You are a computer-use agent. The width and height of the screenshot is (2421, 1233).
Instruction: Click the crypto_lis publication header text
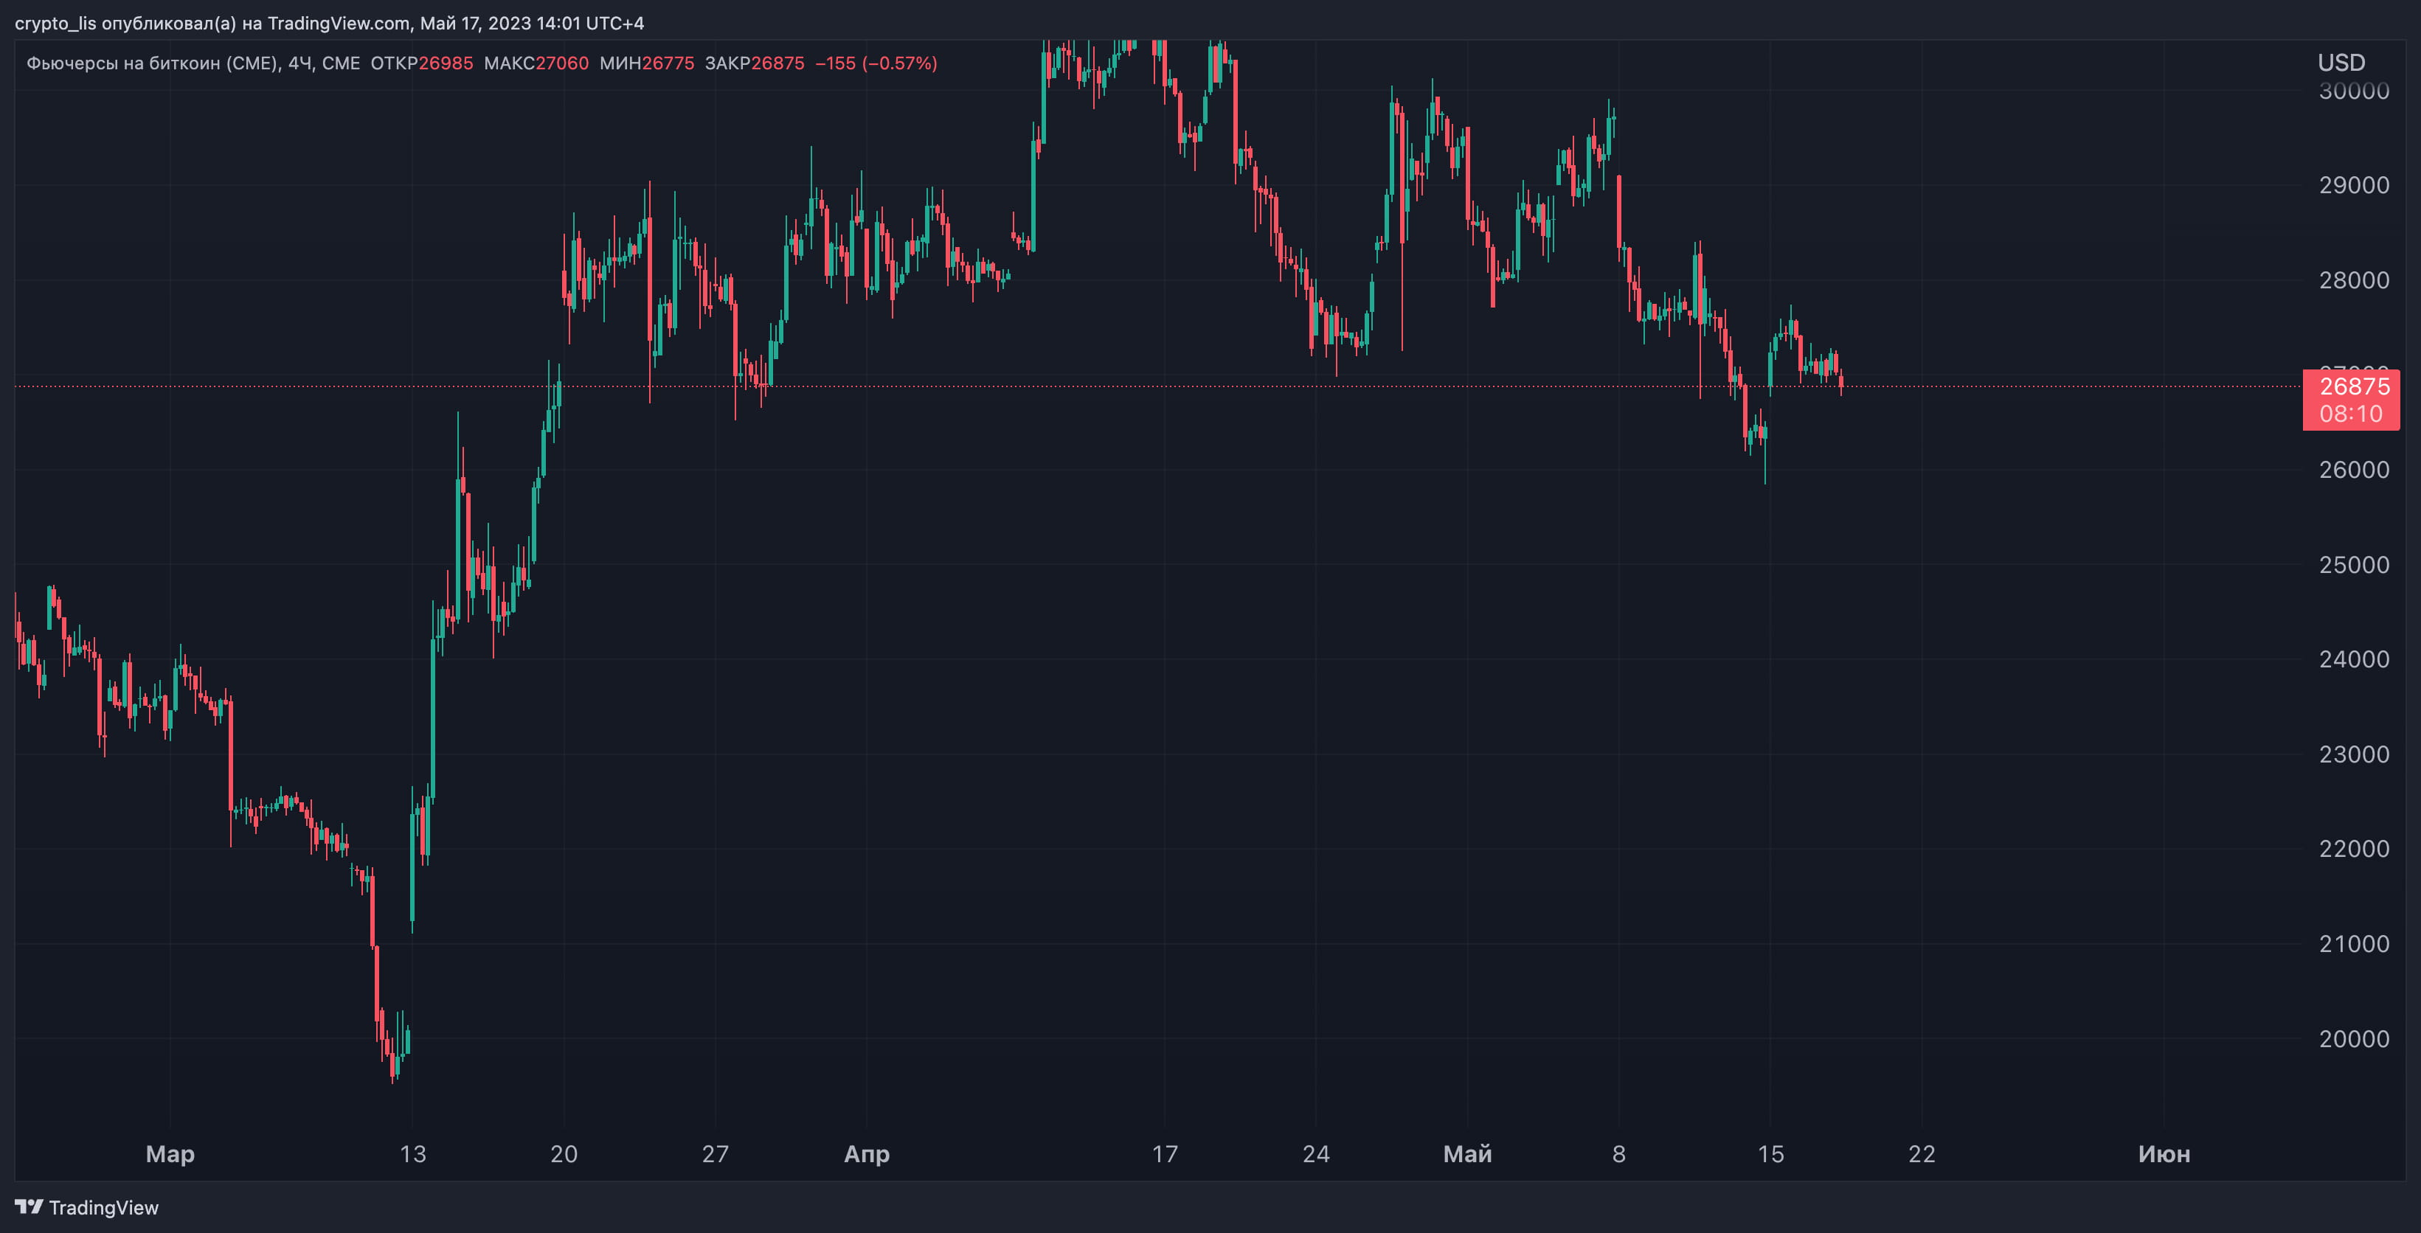click(x=329, y=23)
